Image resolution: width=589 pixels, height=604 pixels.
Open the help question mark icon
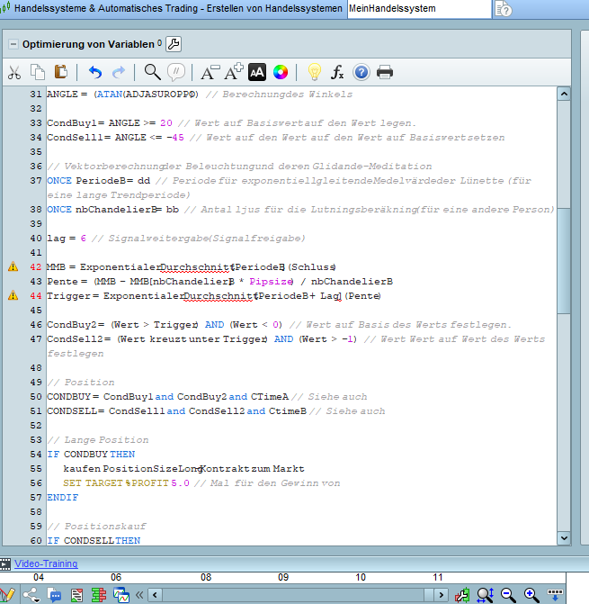coord(361,72)
